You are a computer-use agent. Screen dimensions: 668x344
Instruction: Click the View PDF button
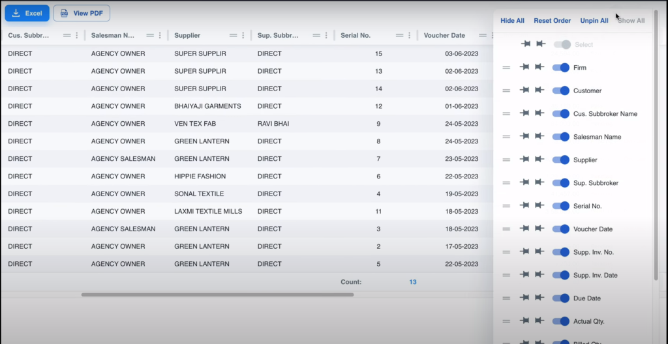tap(82, 13)
